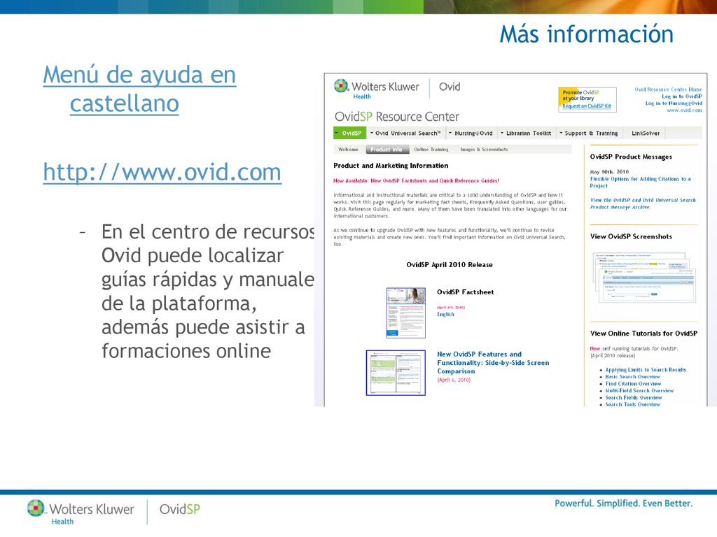Click the Wolters Kluwer Health footer logo
The height and width of the screenshot is (537, 717).
pos(81,513)
